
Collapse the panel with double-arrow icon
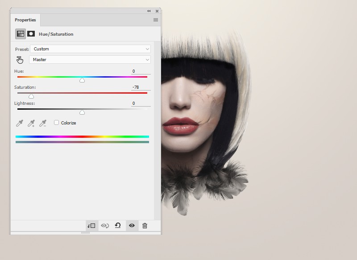pyautogui.click(x=149, y=11)
